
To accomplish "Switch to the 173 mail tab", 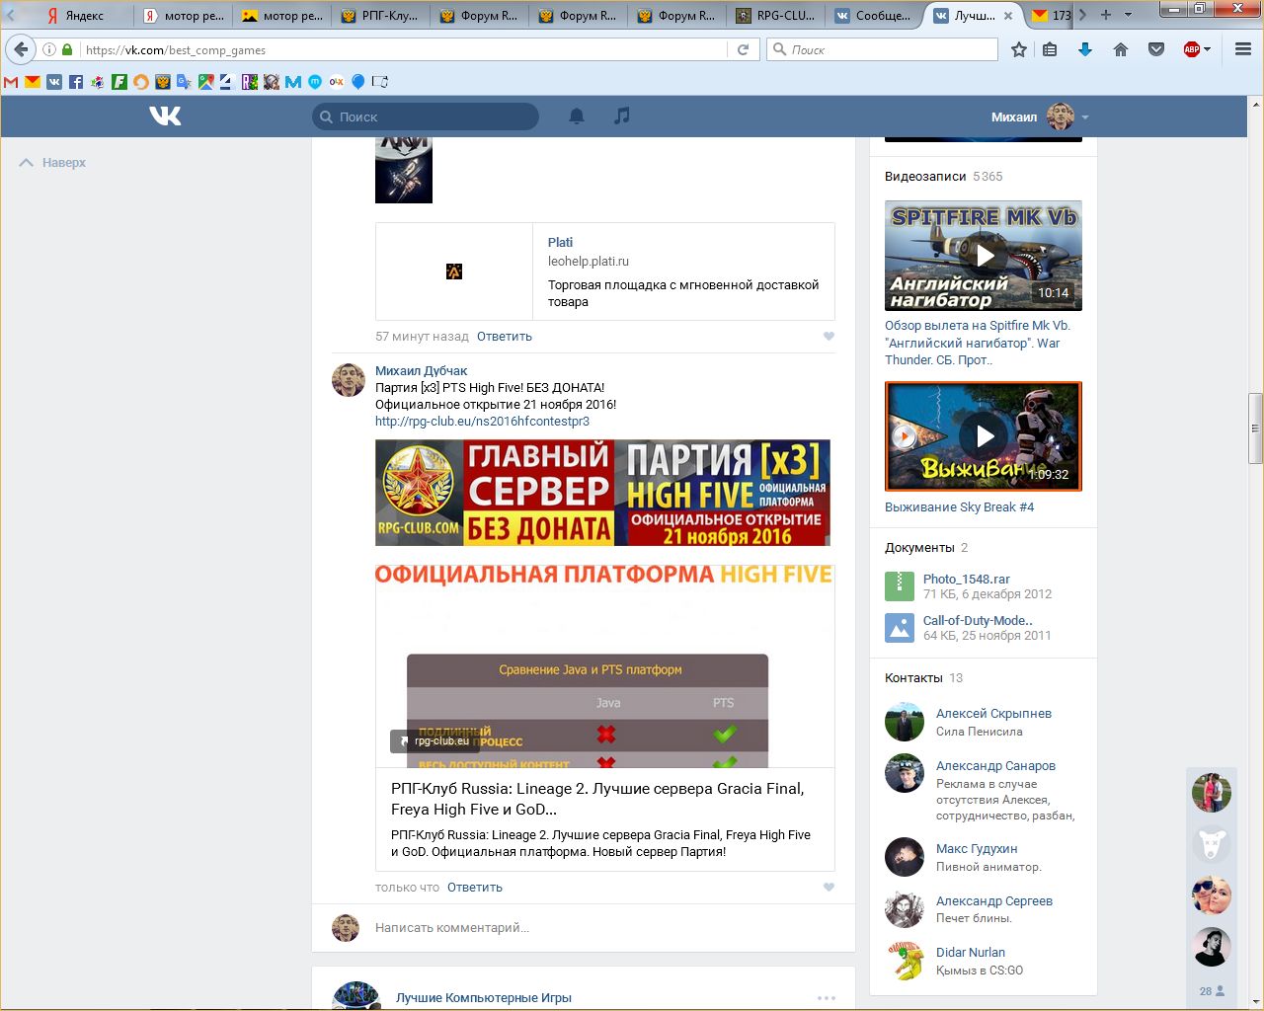I will click(1052, 15).
